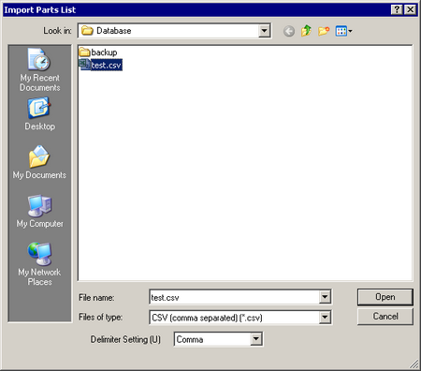This screenshot has height=371, width=421.
Task: Expand the File name dropdown arrow
Action: coord(325,297)
